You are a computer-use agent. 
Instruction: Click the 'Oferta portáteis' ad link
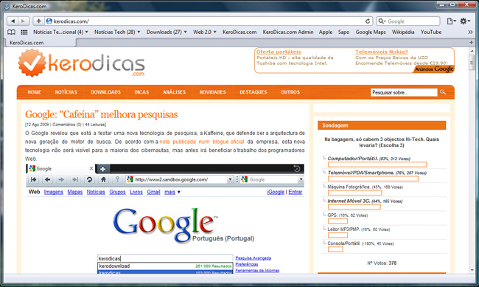click(x=279, y=52)
